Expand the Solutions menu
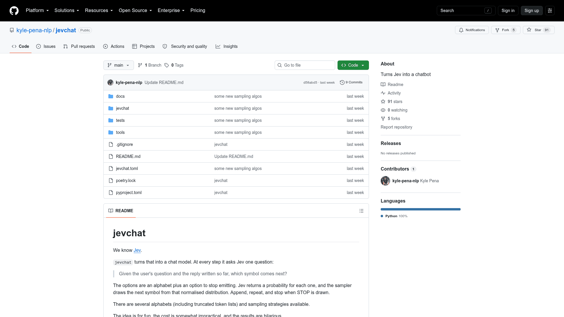Screen dimensions: 564x317 click(67, 11)
